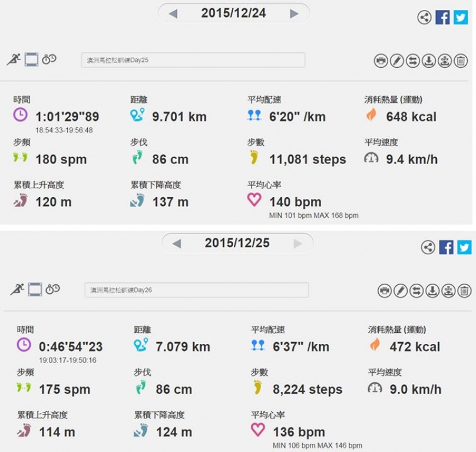
Task: Delete the Day26 workout with trash icon
Action: coord(464,291)
